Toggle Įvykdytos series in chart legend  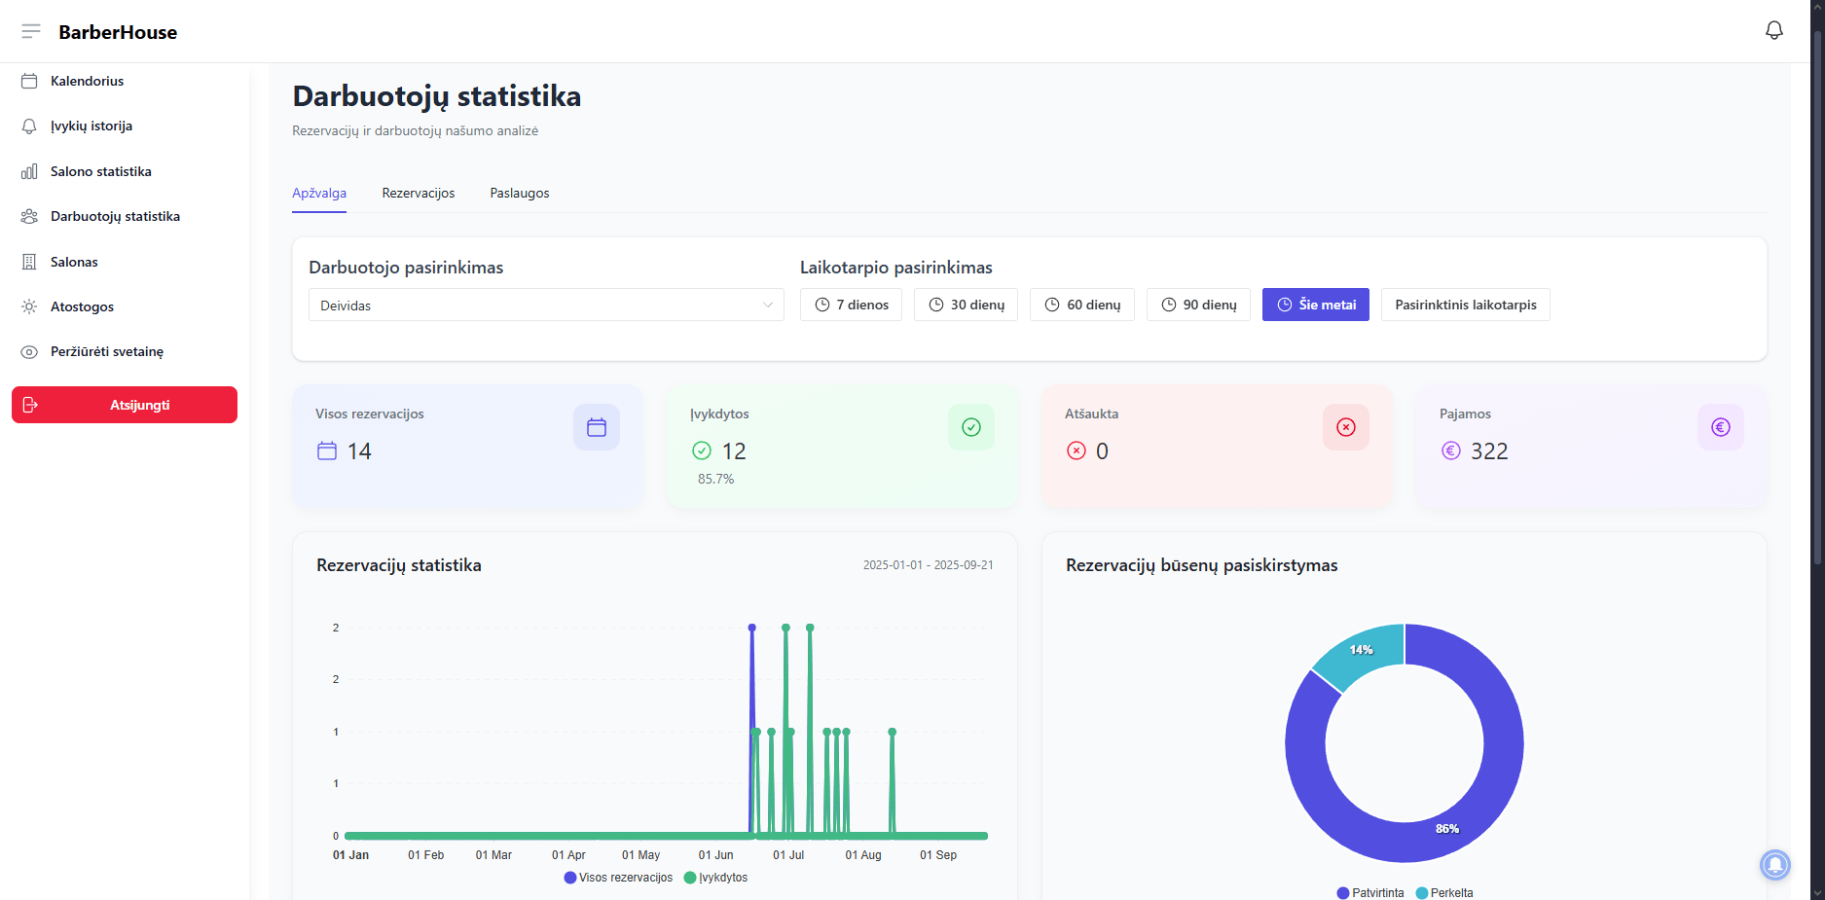[x=716, y=878]
